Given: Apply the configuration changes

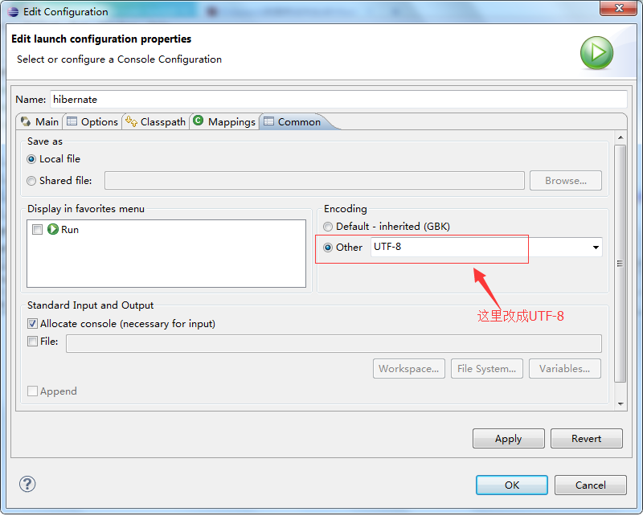Looking at the screenshot, I should [x=508, y=438].
